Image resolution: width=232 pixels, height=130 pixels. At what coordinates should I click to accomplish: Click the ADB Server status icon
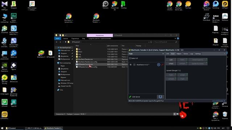[x=130, y=97]
